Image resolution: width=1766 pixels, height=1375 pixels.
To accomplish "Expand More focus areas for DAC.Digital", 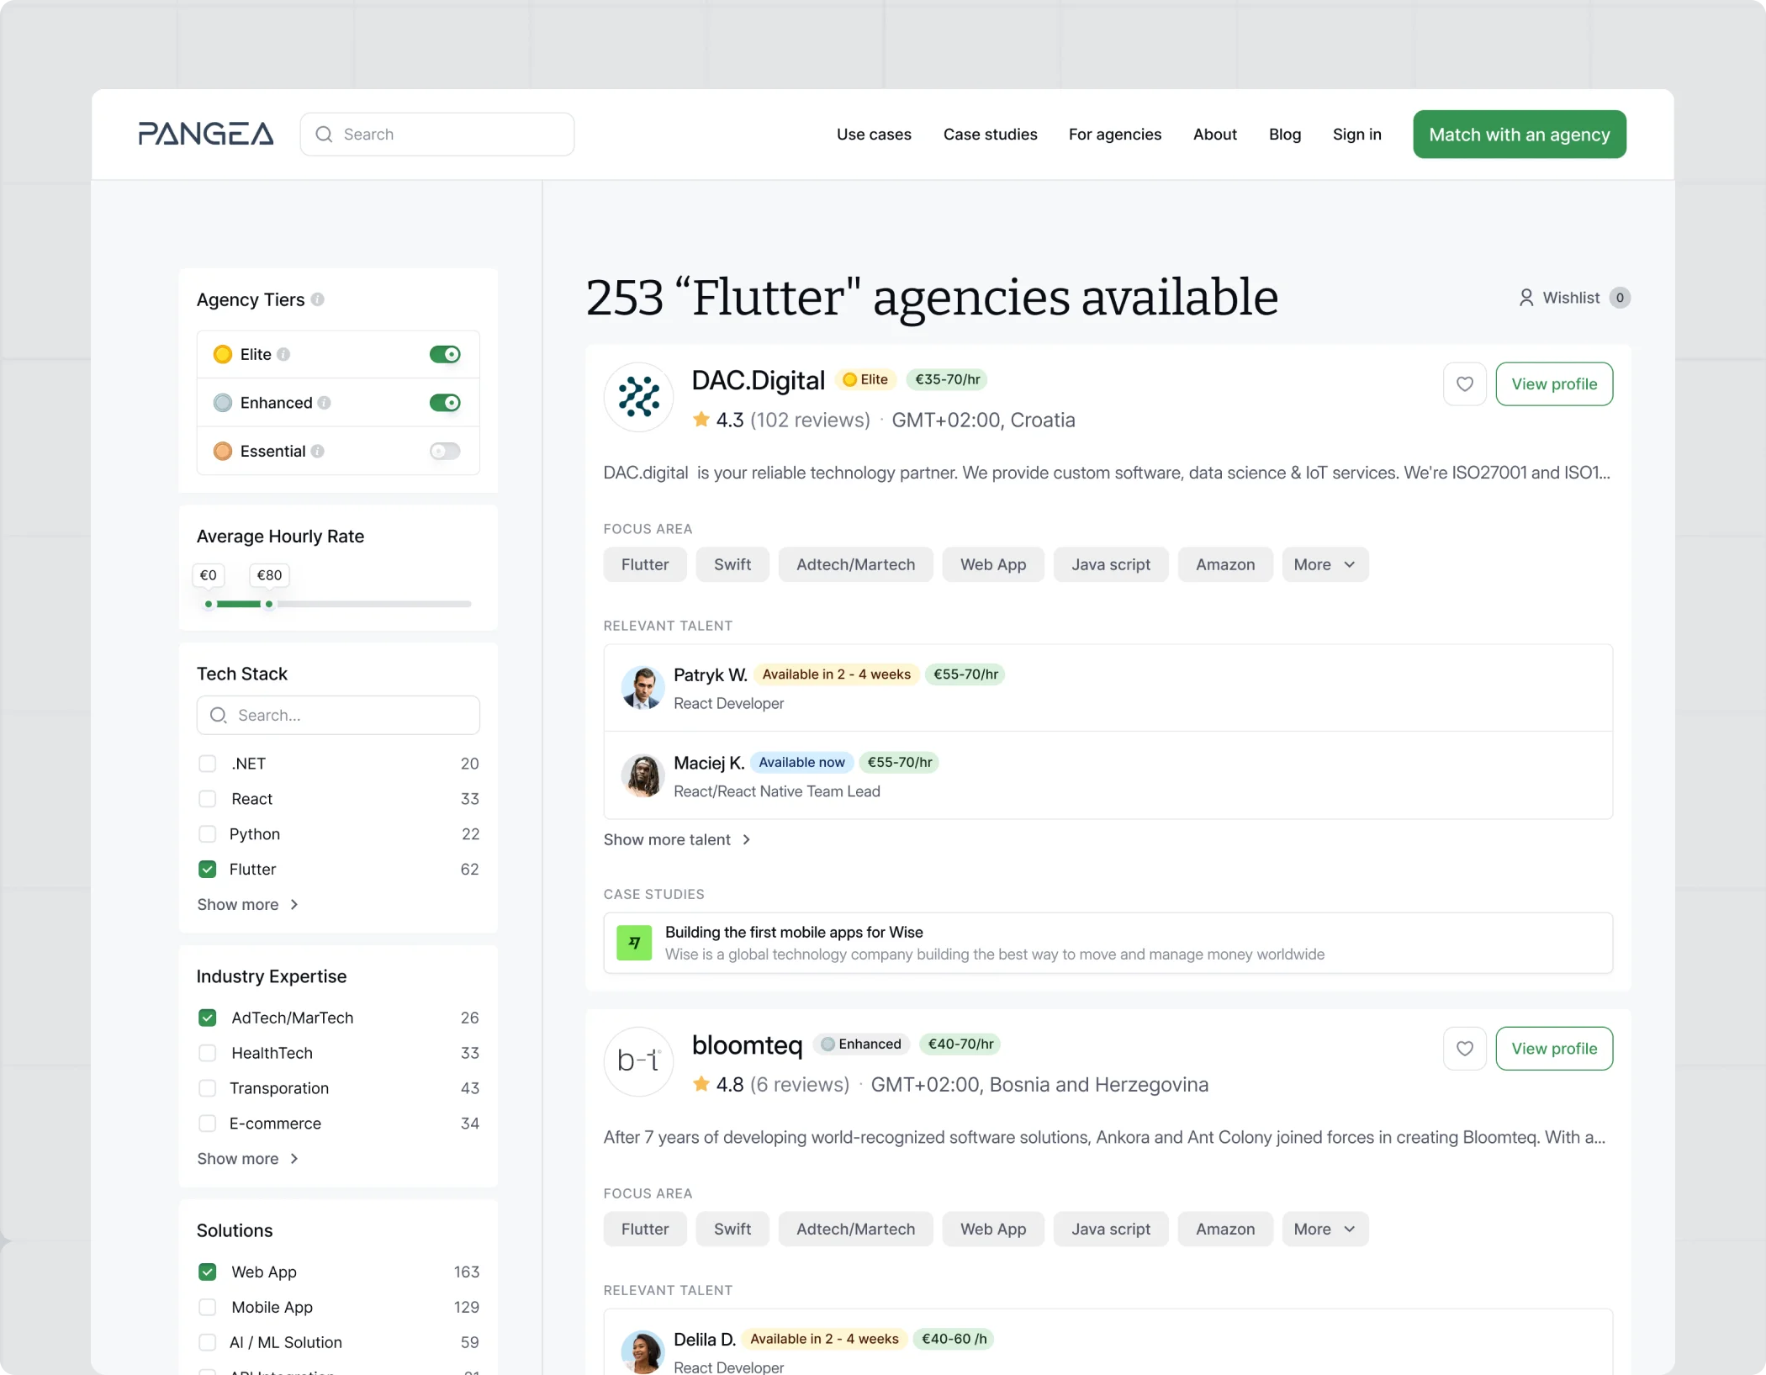I will (1324, 564).
